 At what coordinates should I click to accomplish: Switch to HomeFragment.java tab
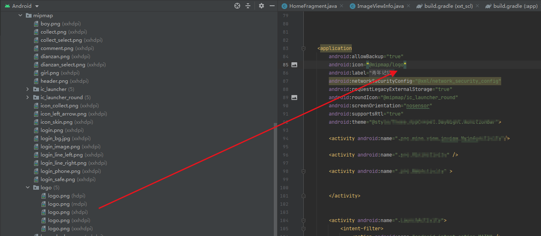[x=313, y=6]
